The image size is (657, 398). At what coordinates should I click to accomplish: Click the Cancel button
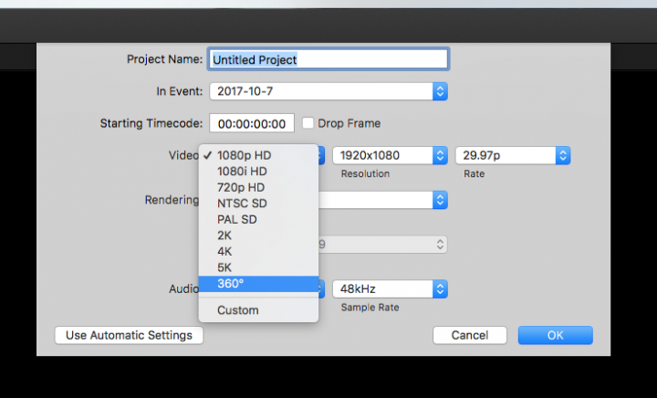click(x=470, y=335)
